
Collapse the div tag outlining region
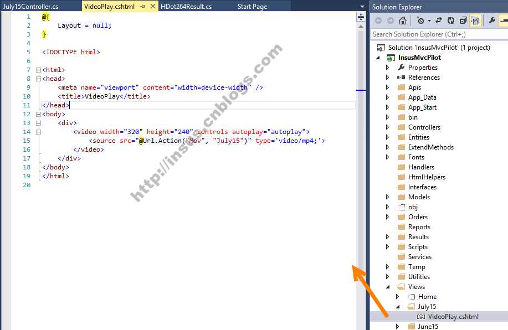[x=38, y=123]
